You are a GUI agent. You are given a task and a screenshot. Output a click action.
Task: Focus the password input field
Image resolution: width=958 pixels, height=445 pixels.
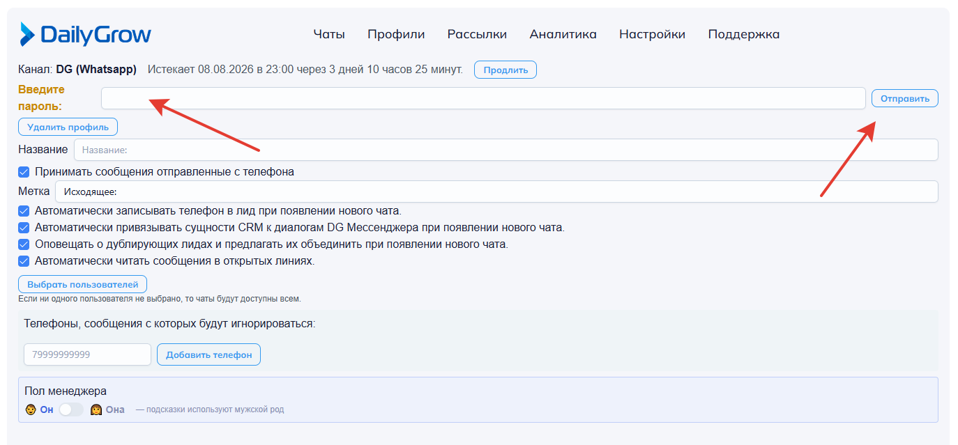point(483,98)
